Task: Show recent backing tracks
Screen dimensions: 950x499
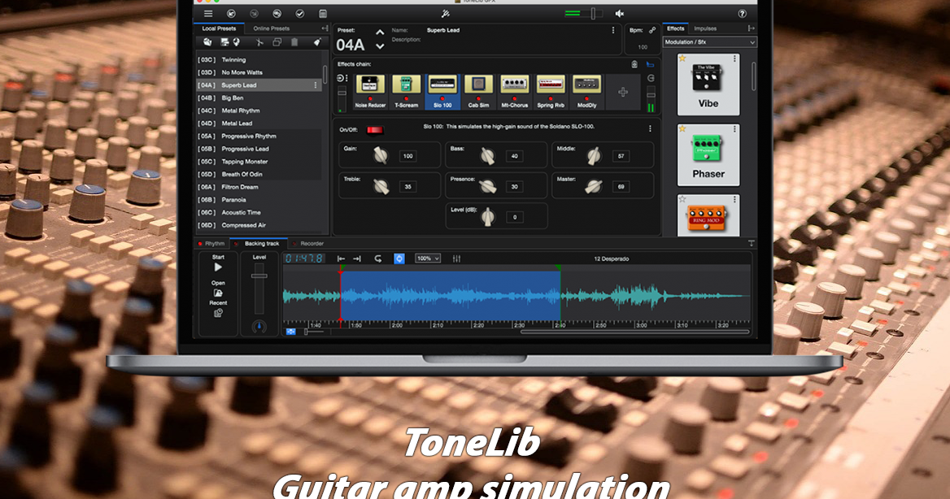Action: pos(218,313)
